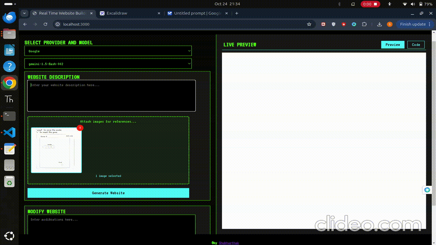Open the Chrome three-dot menu
The height and width of the screenshot is (245, 436).
(x=430, y=24)
